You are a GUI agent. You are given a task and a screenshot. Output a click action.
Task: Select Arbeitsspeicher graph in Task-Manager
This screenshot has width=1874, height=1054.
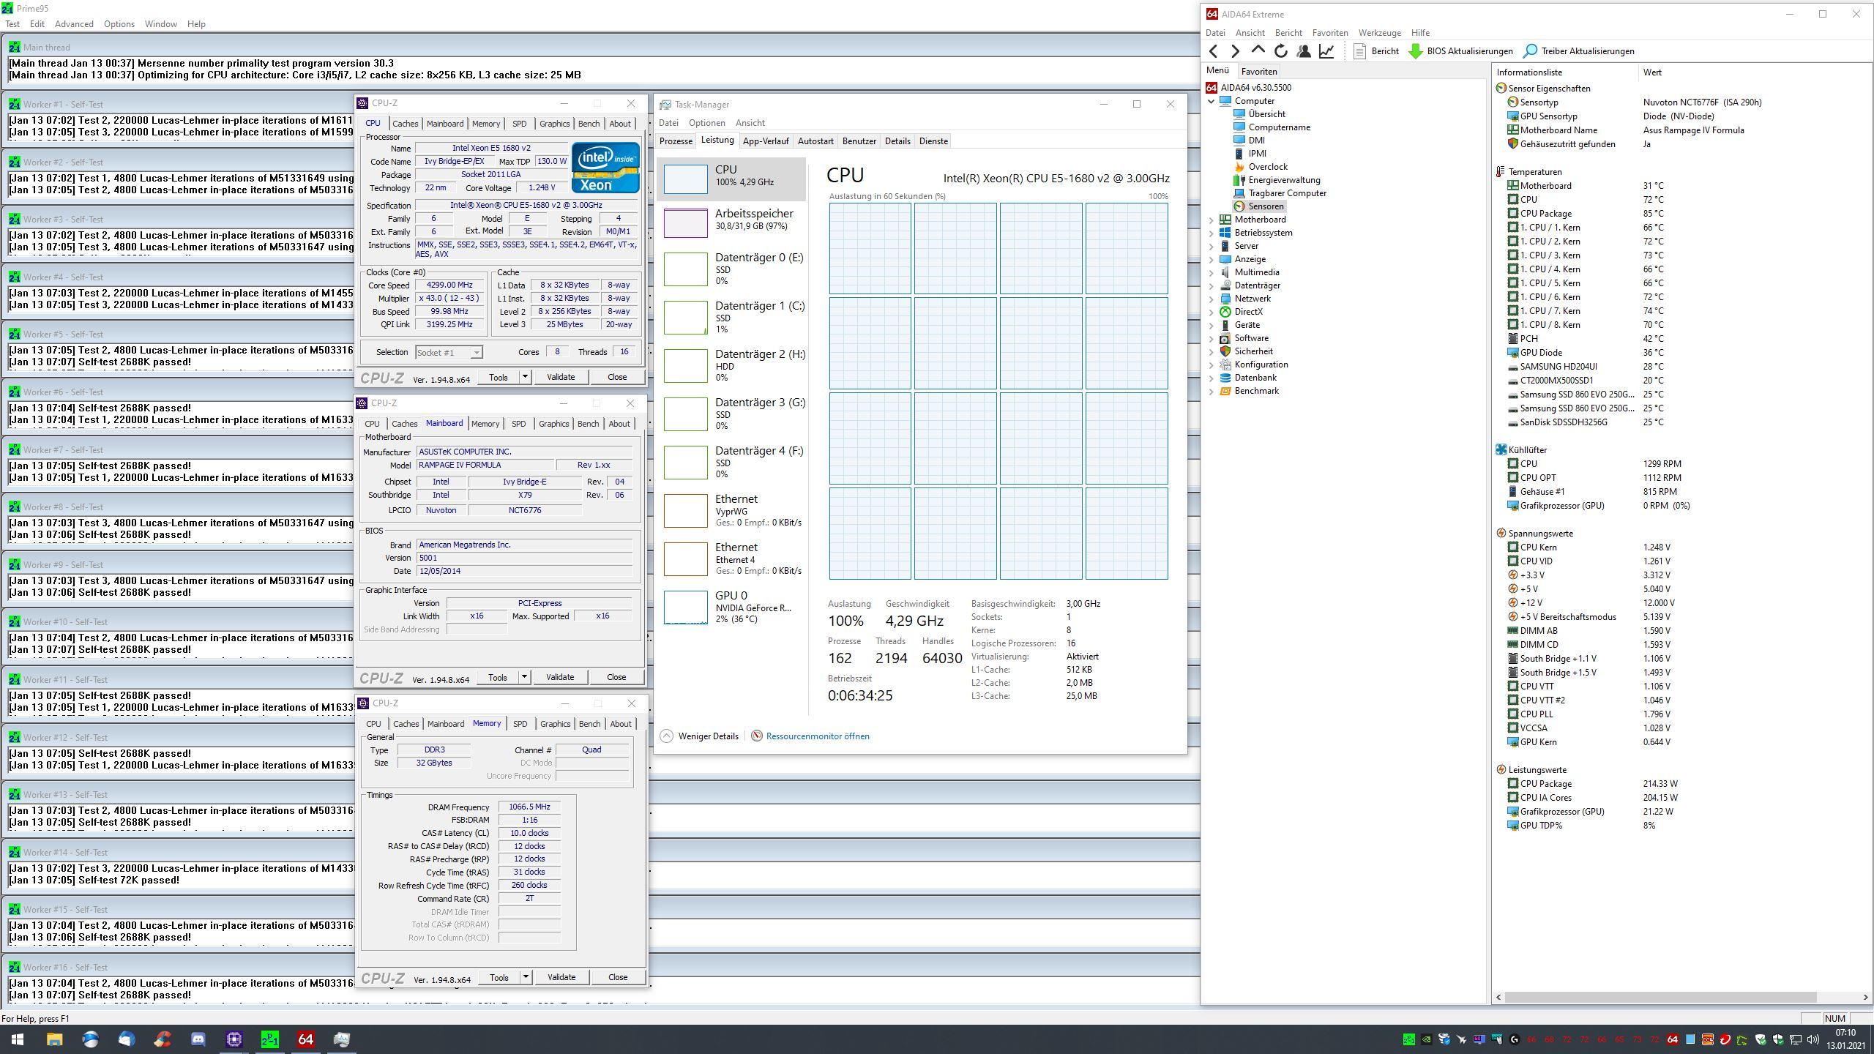pos(731,223)
